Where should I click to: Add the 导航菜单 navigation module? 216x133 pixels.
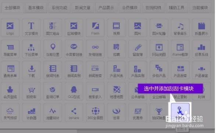click(x=10, y=49)
